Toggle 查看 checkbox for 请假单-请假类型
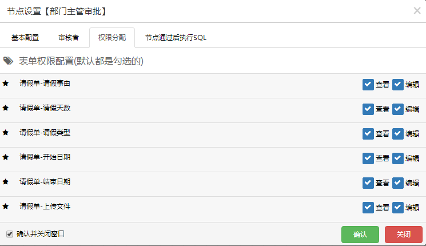Screen dimensions: 426x246 point(368,134)
